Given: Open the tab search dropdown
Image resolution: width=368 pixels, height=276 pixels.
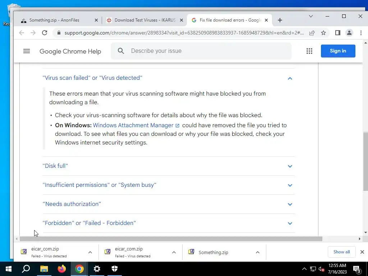Looking at the screenshot, I should tap(311, 16).
